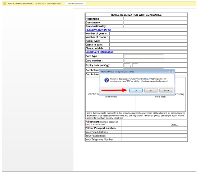Click the Your Fax Number field

155,135
